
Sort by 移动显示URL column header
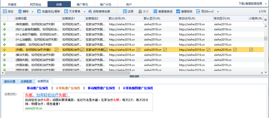[x=231, y=19]
